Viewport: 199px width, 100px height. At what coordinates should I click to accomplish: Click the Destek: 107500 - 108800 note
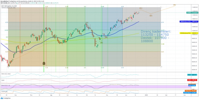pos(155,39)
